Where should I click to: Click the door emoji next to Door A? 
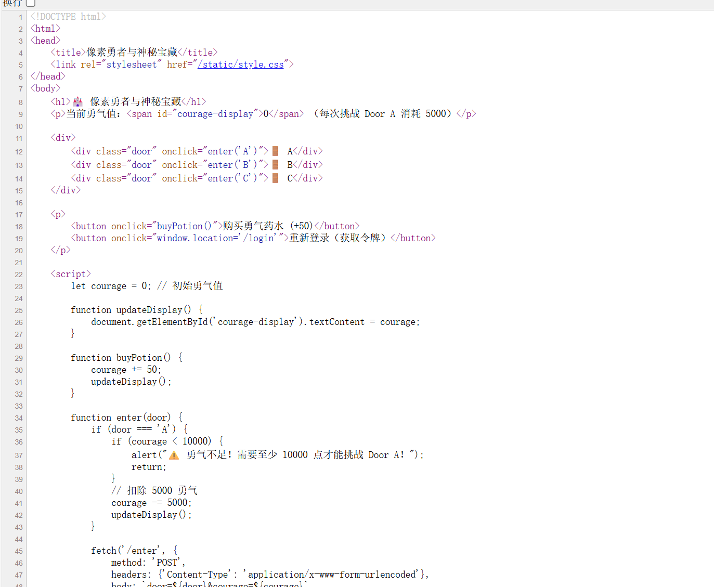pos(275,151)
